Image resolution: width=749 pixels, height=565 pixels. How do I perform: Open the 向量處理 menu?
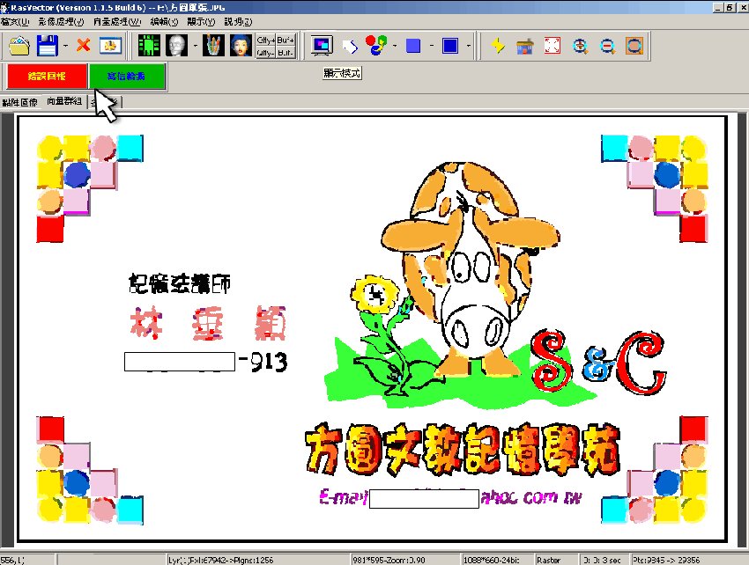[117, 21]
